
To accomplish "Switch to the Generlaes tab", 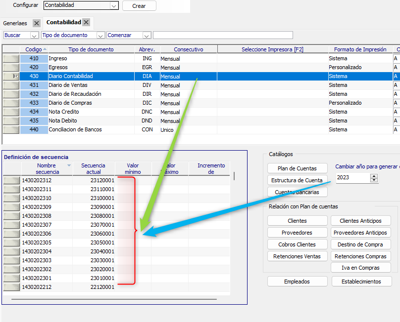I will [x=15, y=23].
